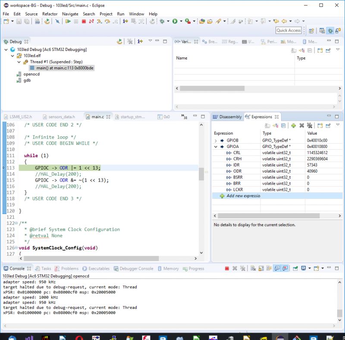Click the External Tools run icon

point(188,21)
